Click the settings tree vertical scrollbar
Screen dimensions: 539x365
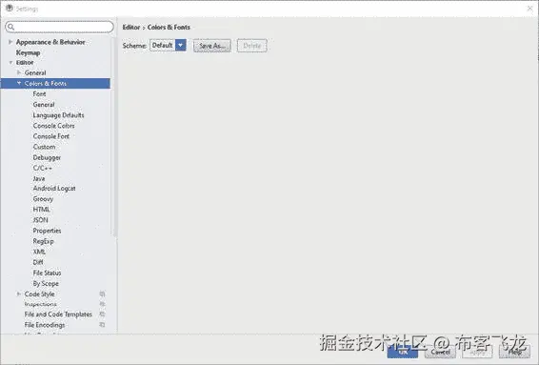click(114, 137)
